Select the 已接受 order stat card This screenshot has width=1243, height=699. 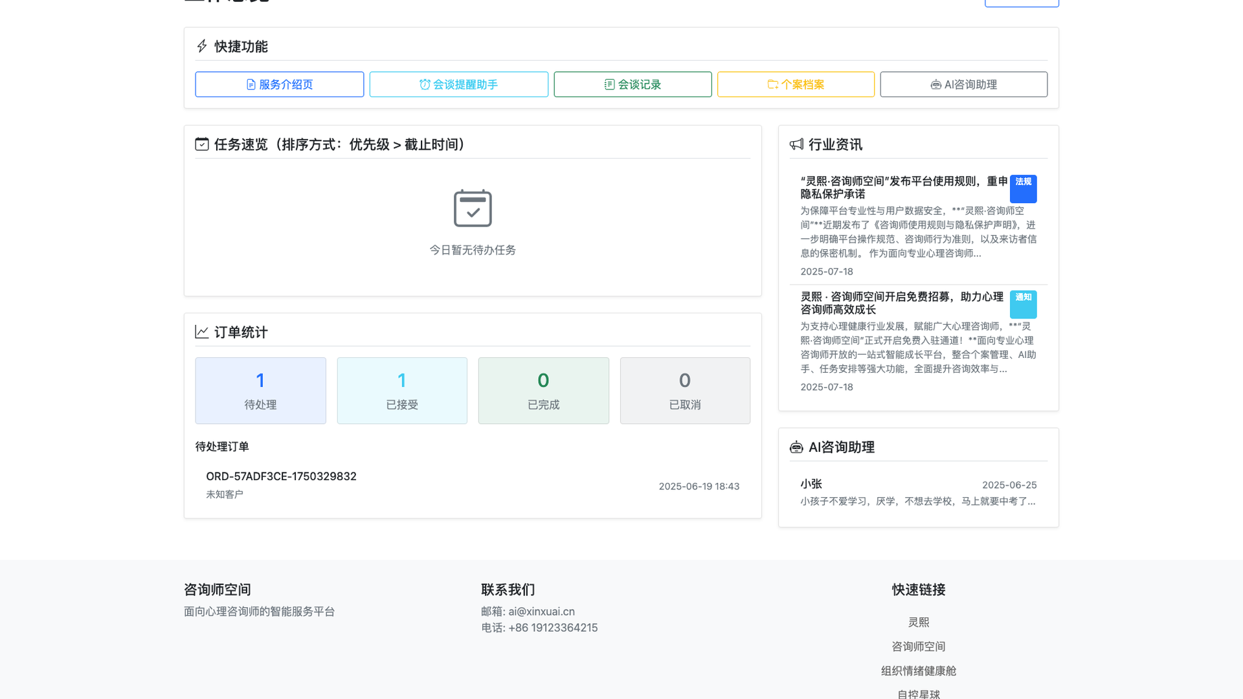click(x=402, y=391)
